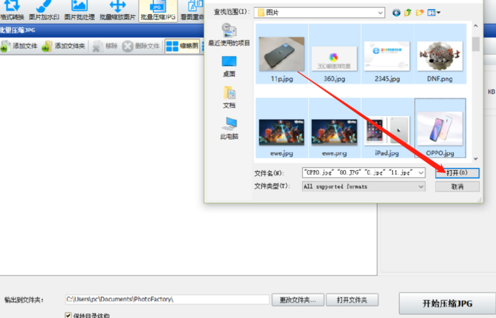Click the 更改文件夹 change folder button
Image resolution: width=496 pixels, height=318 pixels.
(297, 300)
